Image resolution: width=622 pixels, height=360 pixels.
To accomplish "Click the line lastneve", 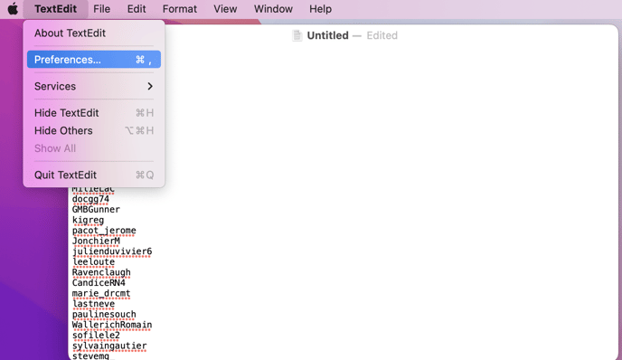I will point(93,304).
